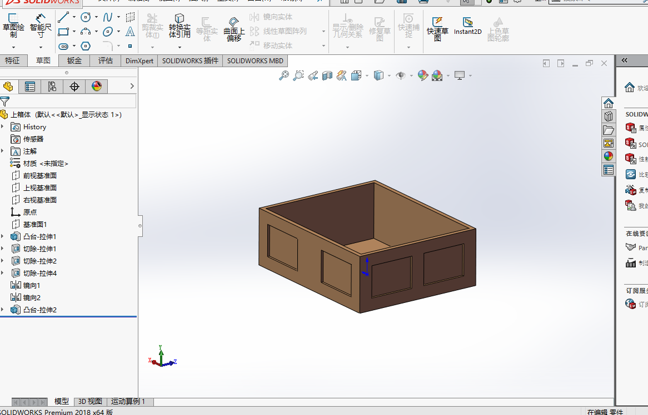Screen dimensions: 648x415
Task: Show more manager tabs with right chevron
Action: [132, 86]
